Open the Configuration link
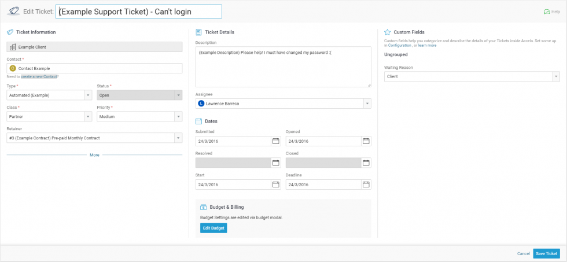567x262 pixels. point(400,46)
